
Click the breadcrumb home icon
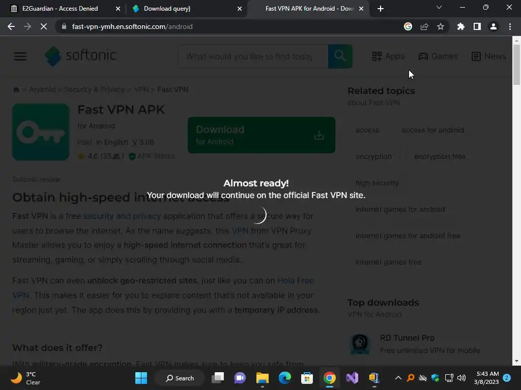16,89
